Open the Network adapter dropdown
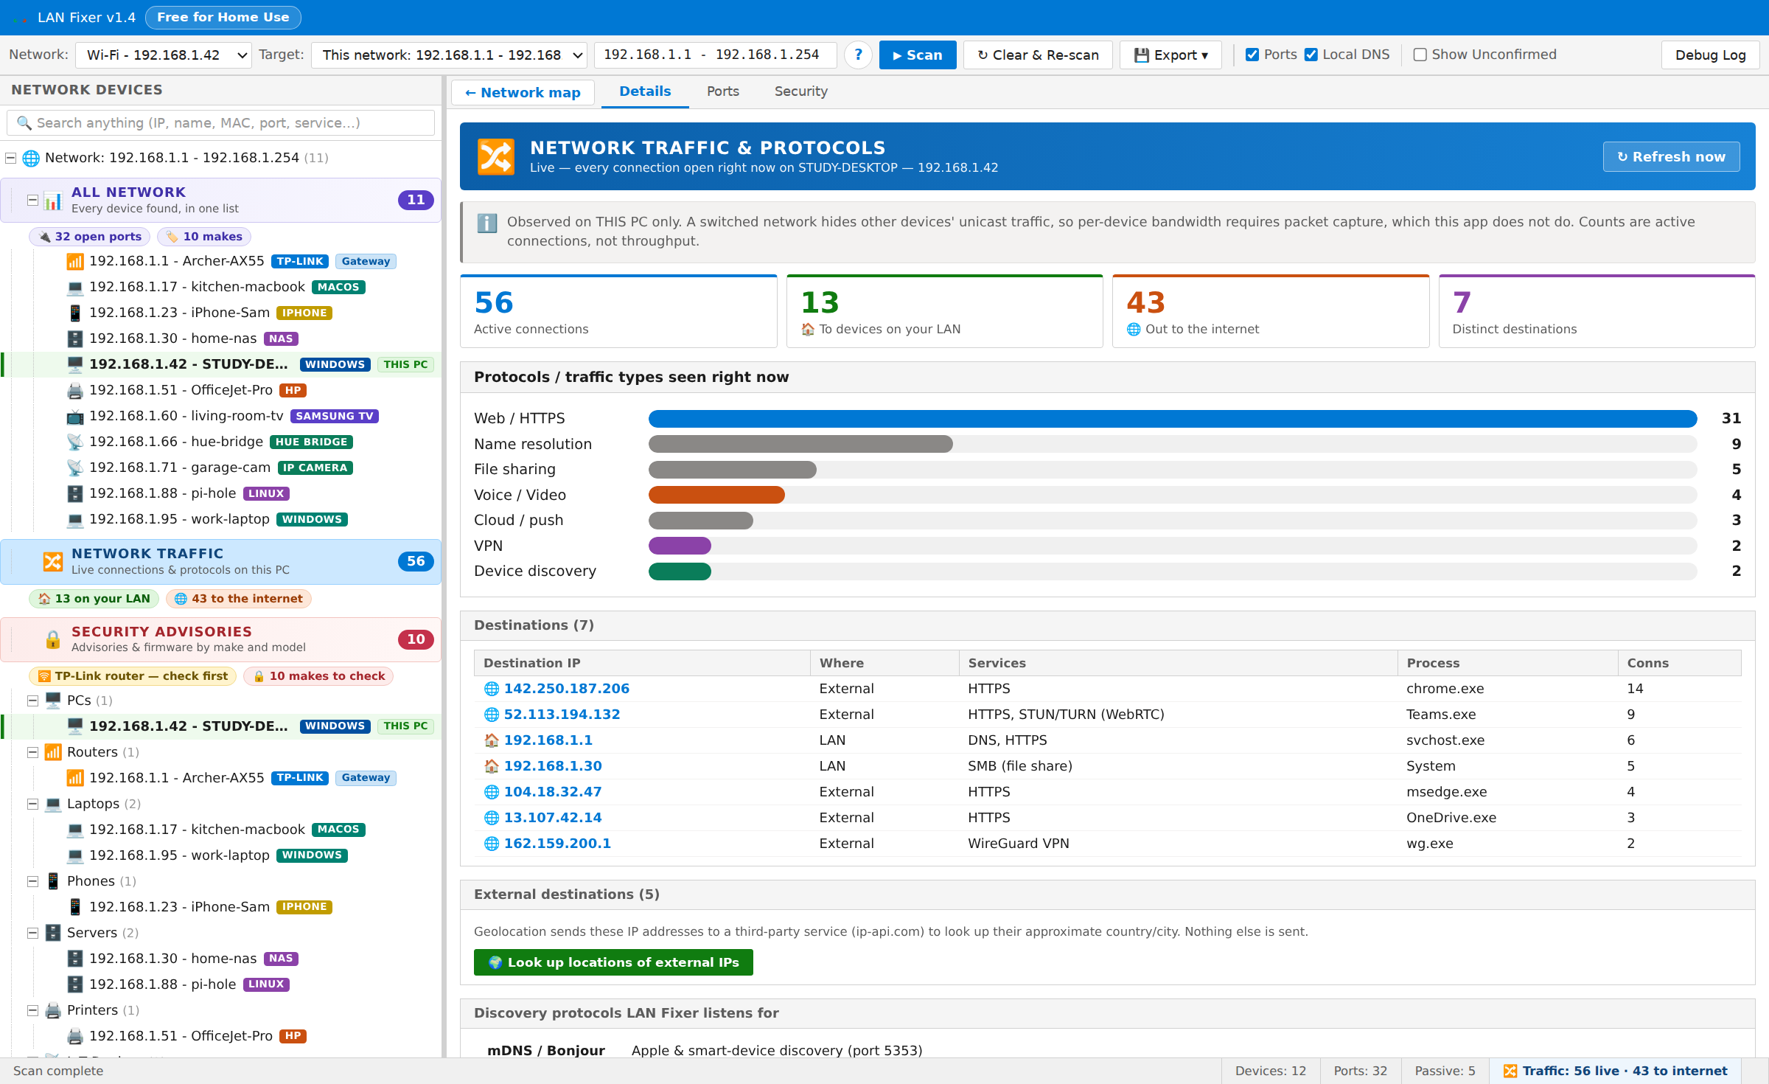The width and height of the screenshot is (1769, 1084). click(x=164, y=55)
